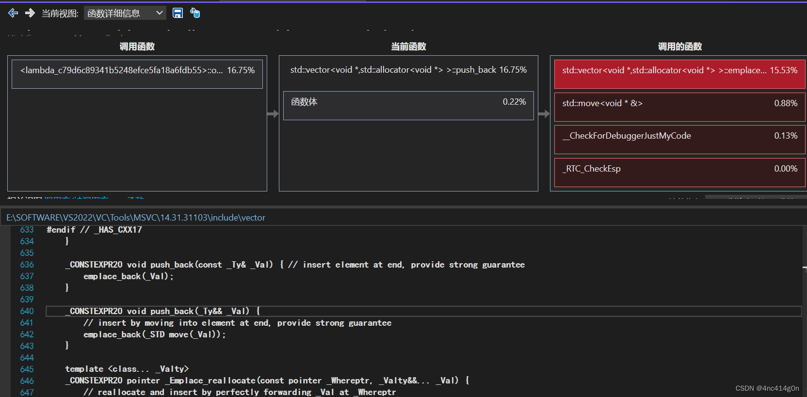Screen dimensions: 807x397
Task: Click the #endif // _HAS_CXX17 line
Action: (95, 230)
